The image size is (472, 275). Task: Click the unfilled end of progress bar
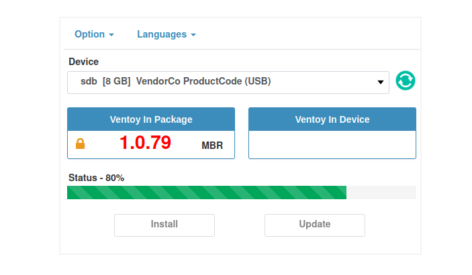click(x=381, y=193)
